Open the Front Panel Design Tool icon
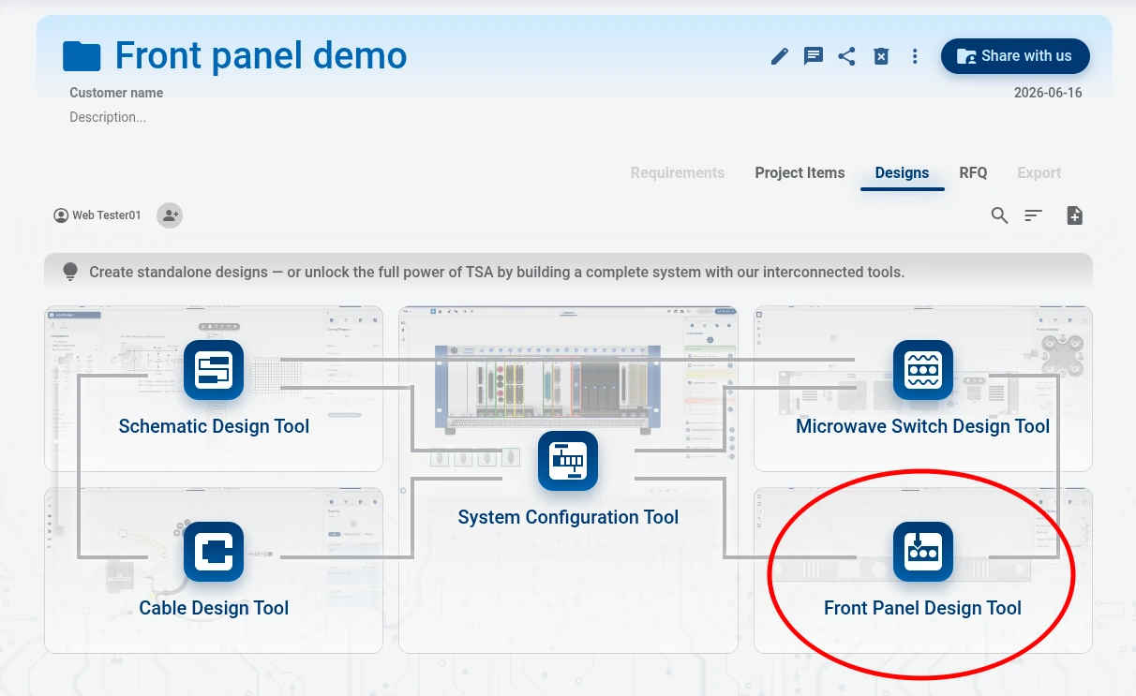The height and width of the screenshot is (696, 1136). (923, 552)
